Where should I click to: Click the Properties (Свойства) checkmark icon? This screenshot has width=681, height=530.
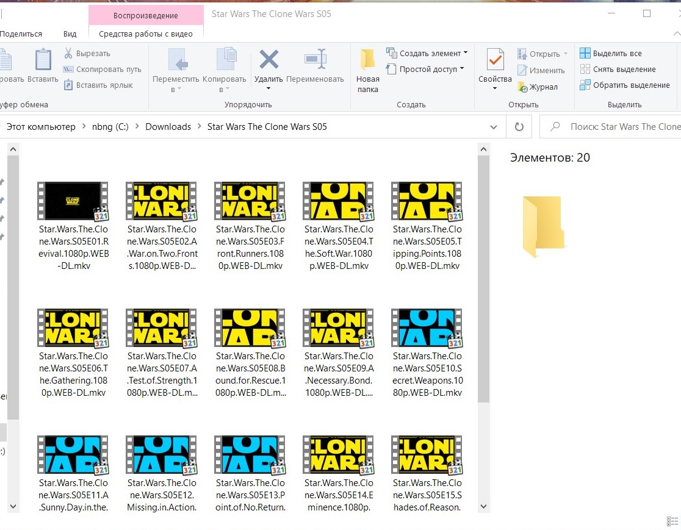[495, 59]
